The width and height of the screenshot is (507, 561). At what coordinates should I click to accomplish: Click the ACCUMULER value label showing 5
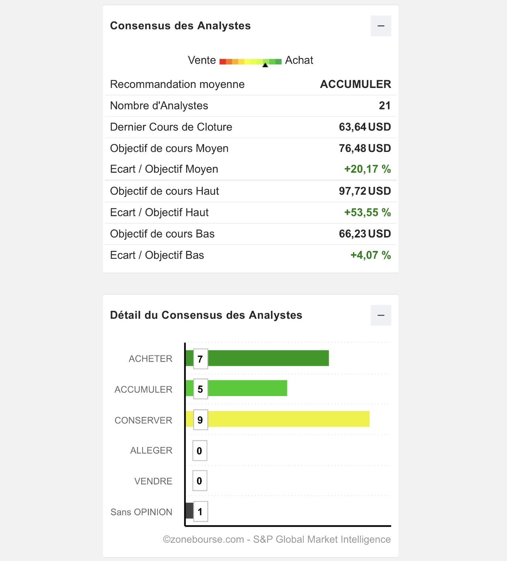(x=200, y=389)
